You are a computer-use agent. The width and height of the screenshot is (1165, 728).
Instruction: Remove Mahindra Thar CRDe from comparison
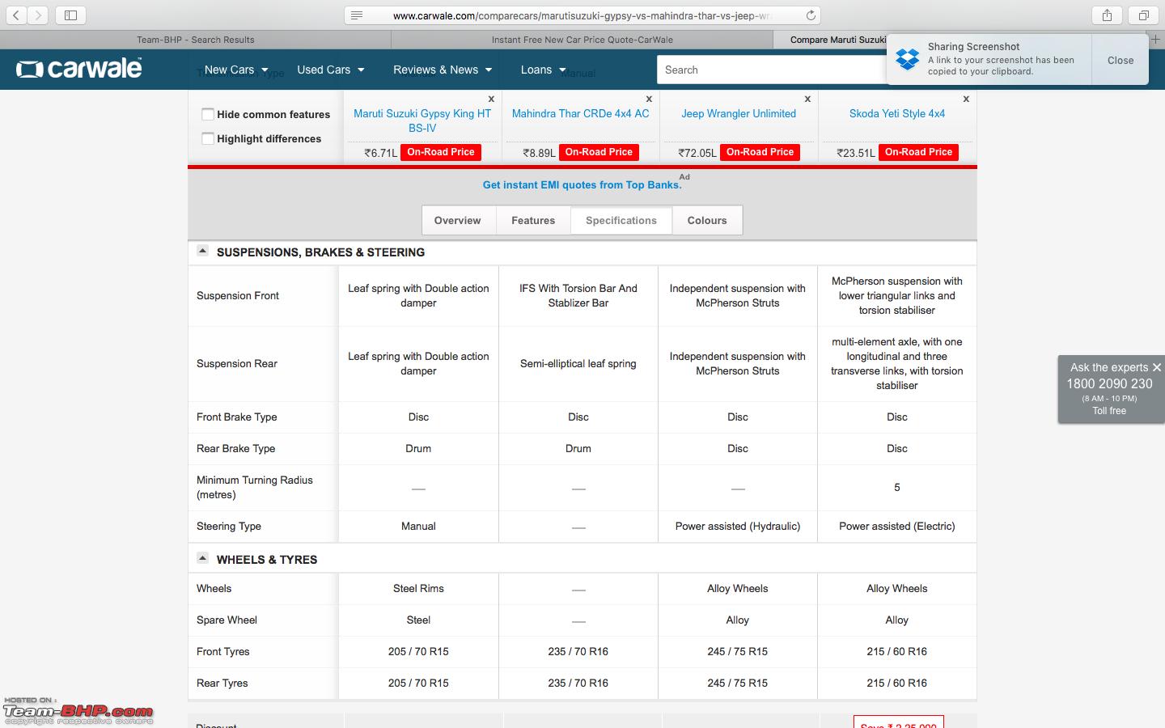pyautogui.click(x=649, y=99)
